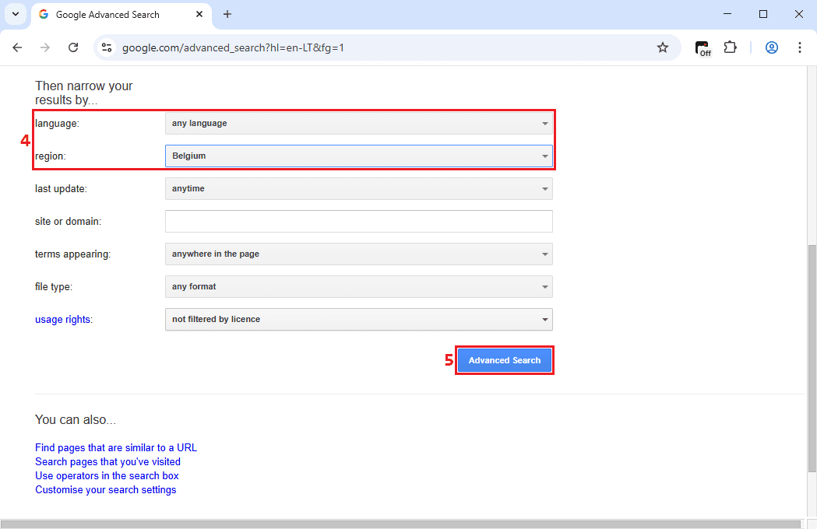Expand the language dropdown
This screenshot has width=817, height=529.
(358, 123)
